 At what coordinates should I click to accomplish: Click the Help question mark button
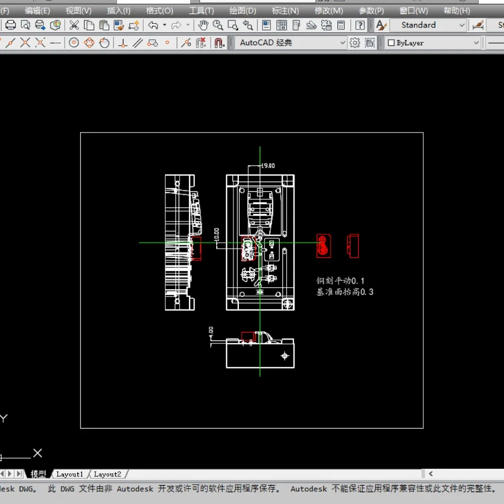coord(360,25)
